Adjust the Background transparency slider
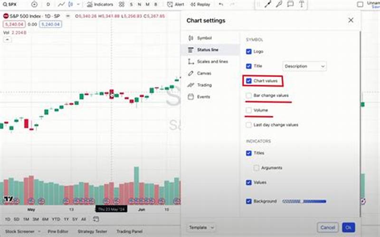 pos(304,201)
